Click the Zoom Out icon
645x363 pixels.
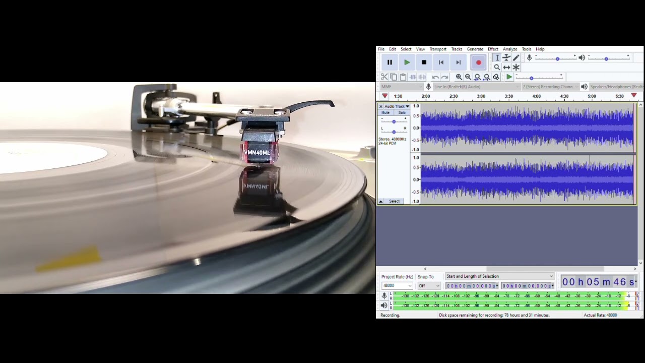(468, 77)
